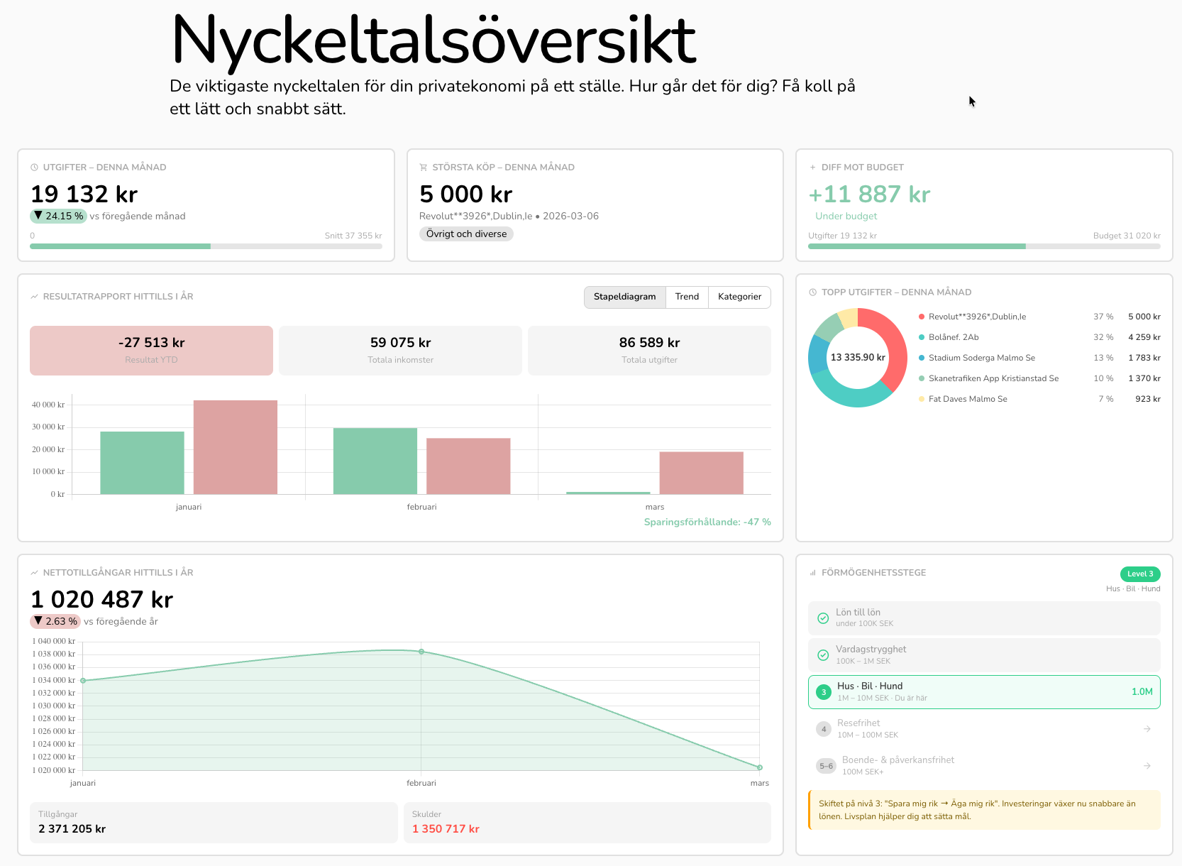This screenshot has height=866, width=1182.
Task: Click the clock icon by Topp utgifter heading
Action: 812,292
